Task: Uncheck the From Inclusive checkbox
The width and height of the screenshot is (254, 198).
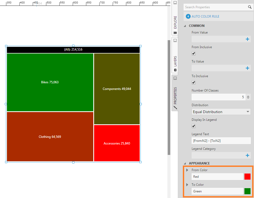Action: (x=193, y=53)
